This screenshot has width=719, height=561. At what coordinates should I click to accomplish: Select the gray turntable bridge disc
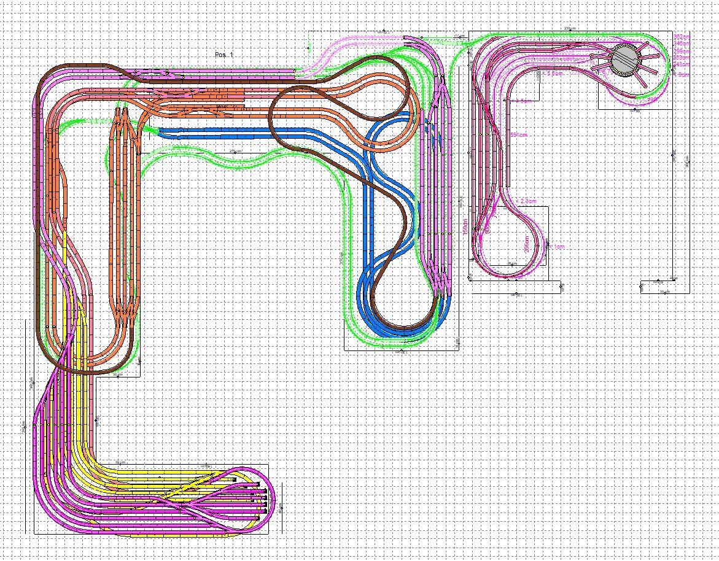[x=625, y=60]
